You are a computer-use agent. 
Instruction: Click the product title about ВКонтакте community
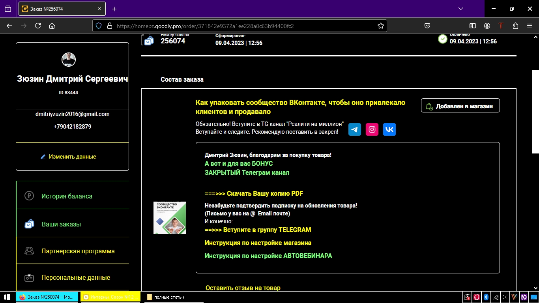[x=300, y=107]
